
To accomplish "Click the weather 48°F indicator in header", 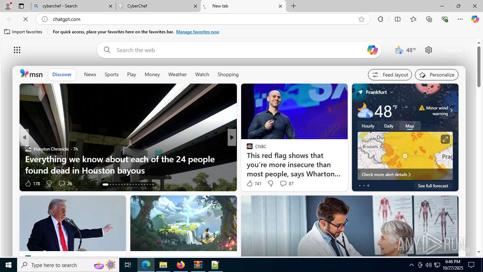I will [x=405, y=50].
